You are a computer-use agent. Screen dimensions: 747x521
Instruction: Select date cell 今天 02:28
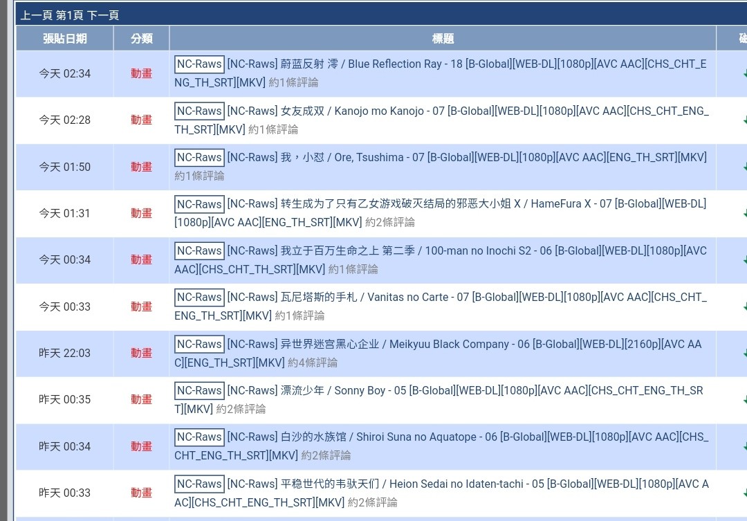pyautogui.click(x=65, y=120)
